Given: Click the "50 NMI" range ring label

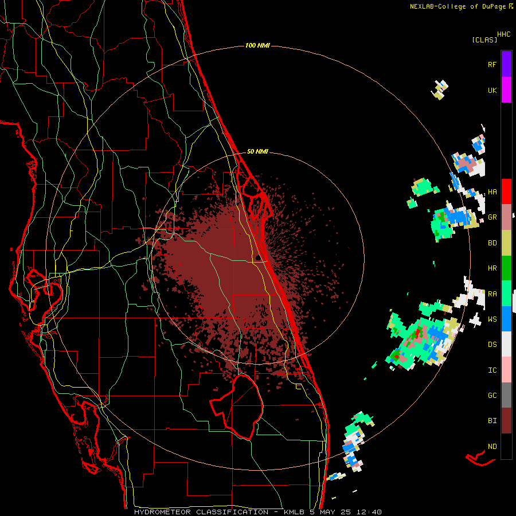Looking at the screenshot, I should (x=257, y=151).
